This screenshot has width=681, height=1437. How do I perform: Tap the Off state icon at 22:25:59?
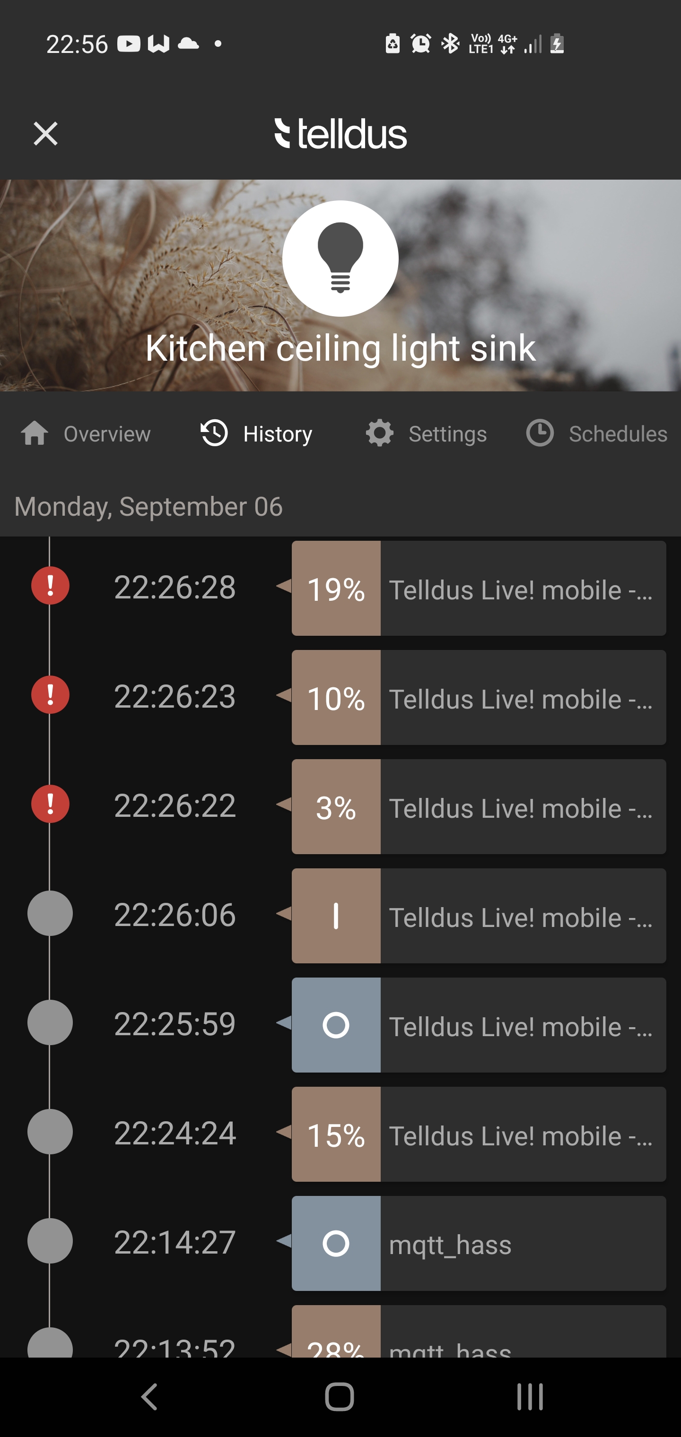coord(336,1025)
